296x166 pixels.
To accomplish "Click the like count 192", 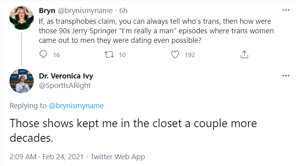I will coord(190,55).
